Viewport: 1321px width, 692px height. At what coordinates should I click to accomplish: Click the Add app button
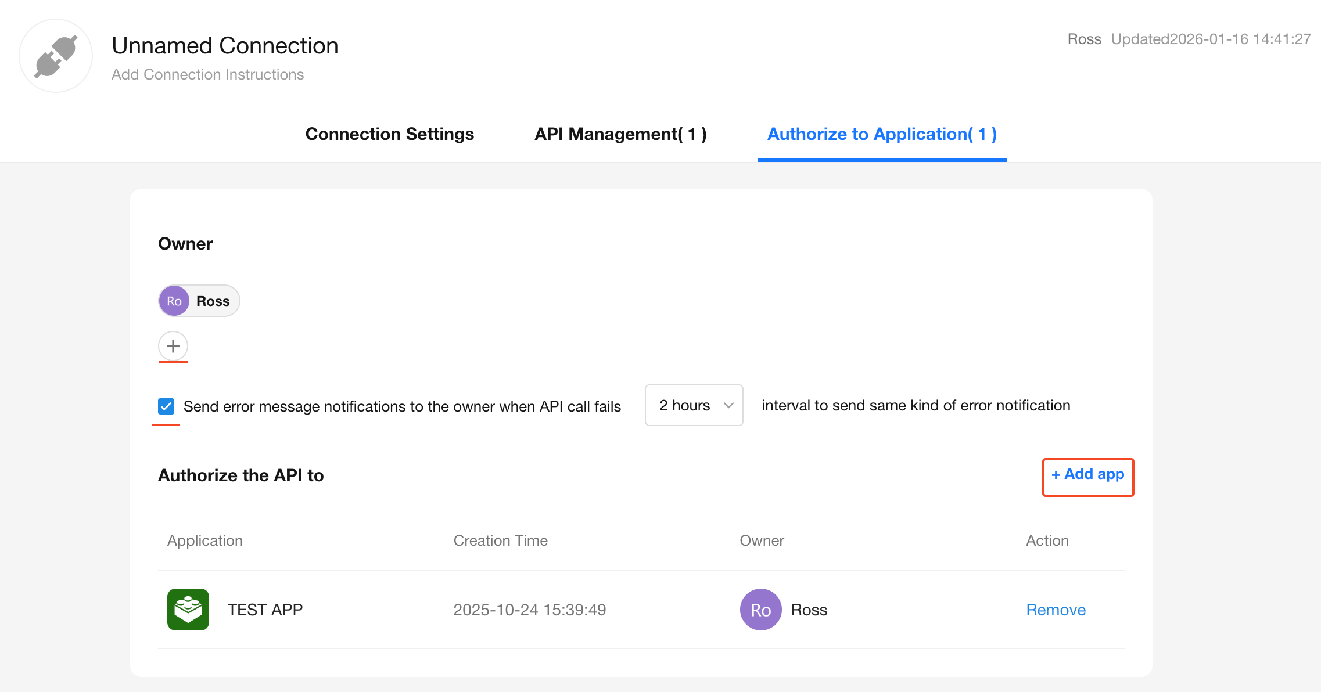point(1087,475)
